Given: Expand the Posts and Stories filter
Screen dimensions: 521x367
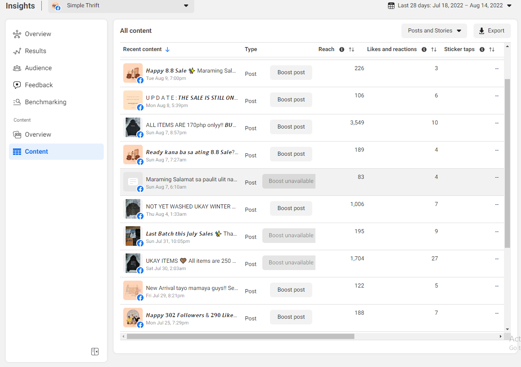Looking at the screenshot, I should coord(434,31).
